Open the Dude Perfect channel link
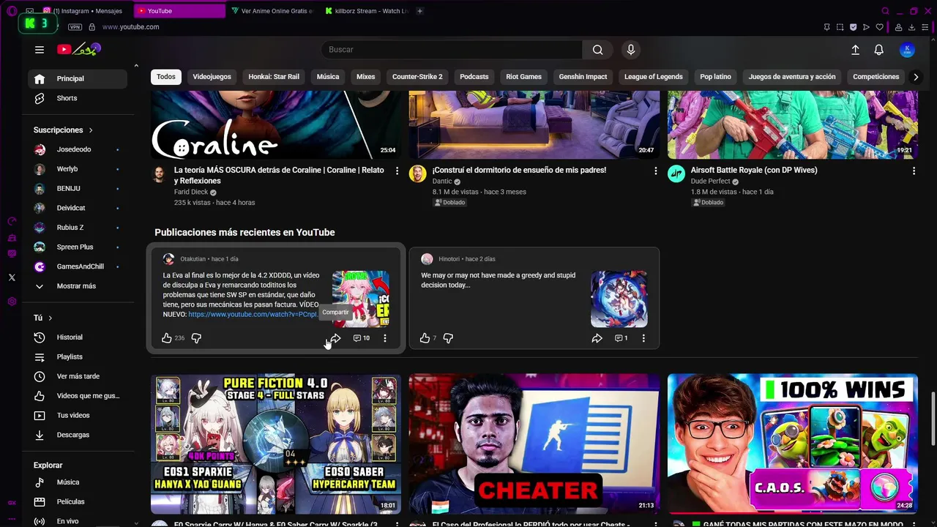Image resolution: width=937 pixels, height=527 pixels. pos(710,182)
